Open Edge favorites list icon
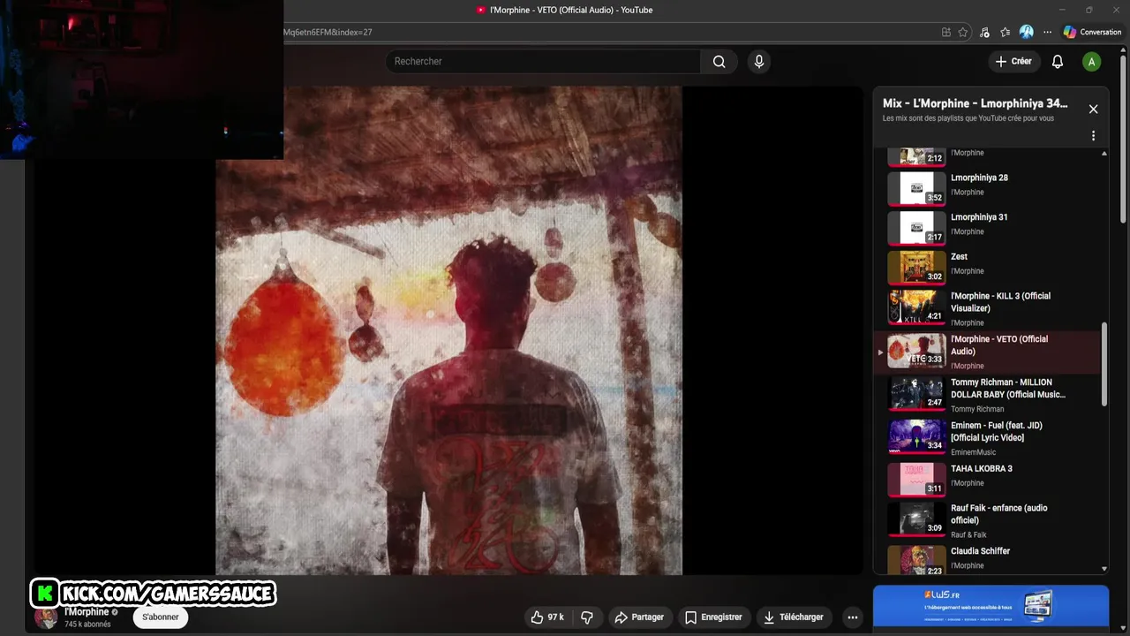 point(1006,32)
